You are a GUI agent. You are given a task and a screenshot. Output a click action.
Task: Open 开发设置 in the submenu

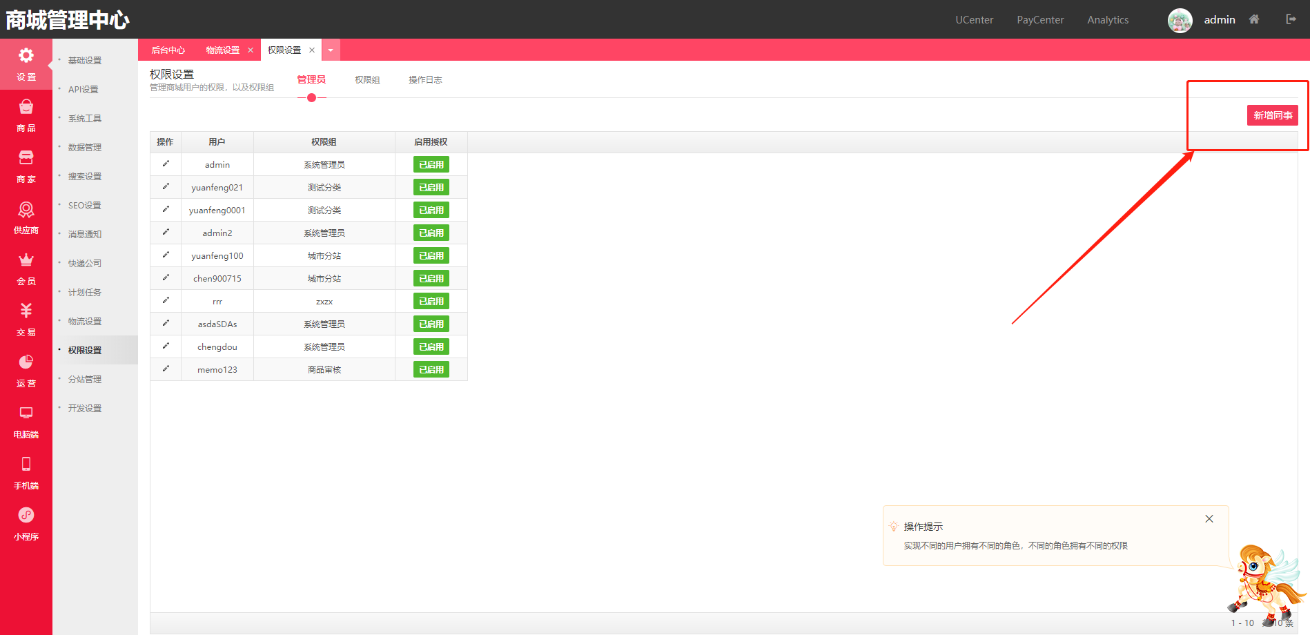click(85, 409)
